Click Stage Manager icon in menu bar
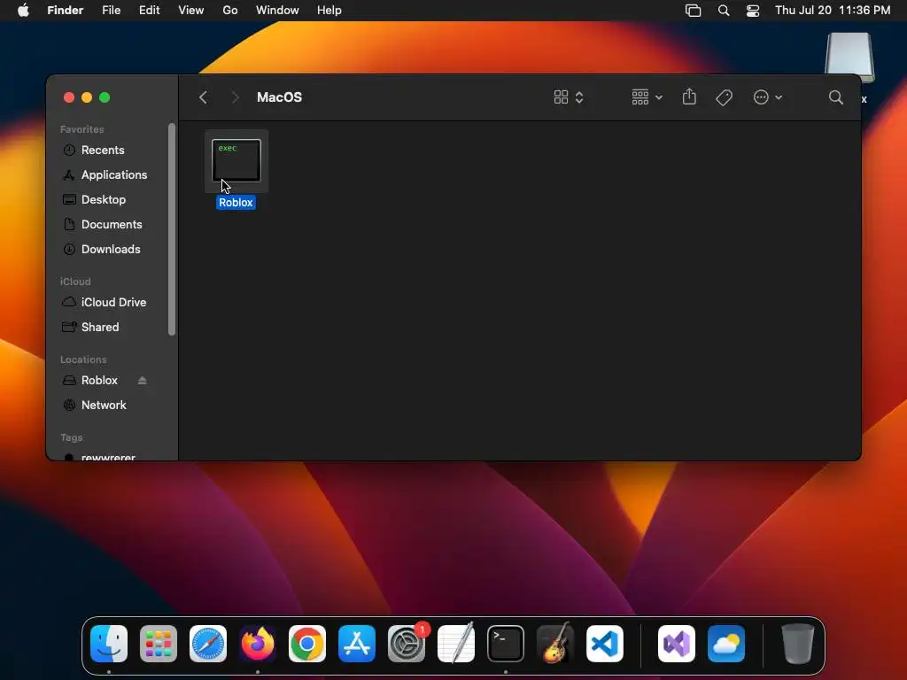907x680 pixels. pos(693,11)
